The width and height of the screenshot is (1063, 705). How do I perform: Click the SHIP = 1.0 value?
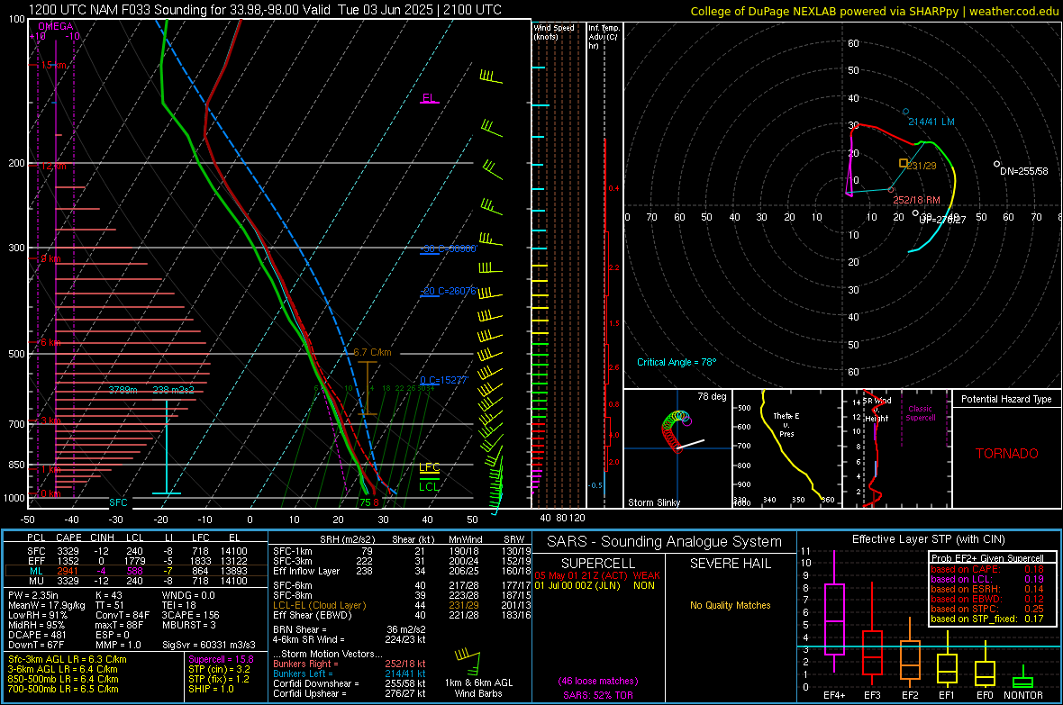click(211, 689)
